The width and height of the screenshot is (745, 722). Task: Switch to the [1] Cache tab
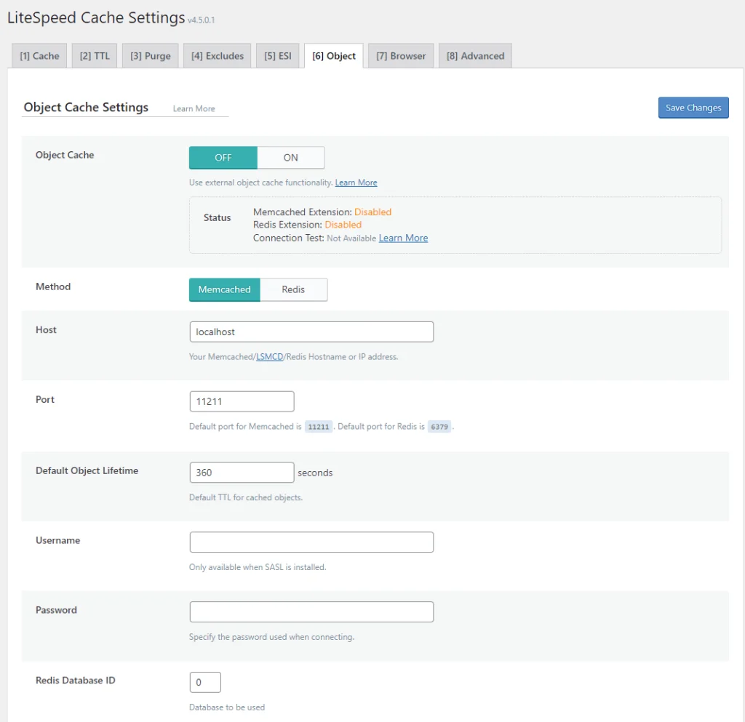click(39, 56)
